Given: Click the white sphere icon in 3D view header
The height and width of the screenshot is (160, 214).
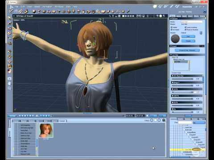Looking at the screenshot, I should click(160, 16).
